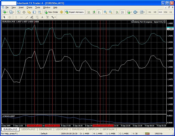
Task: Open the Market Watch window icon
Action: coord(19,12)
